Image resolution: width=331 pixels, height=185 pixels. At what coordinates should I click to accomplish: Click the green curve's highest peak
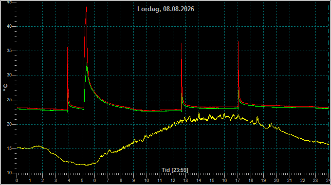[87, 63]
